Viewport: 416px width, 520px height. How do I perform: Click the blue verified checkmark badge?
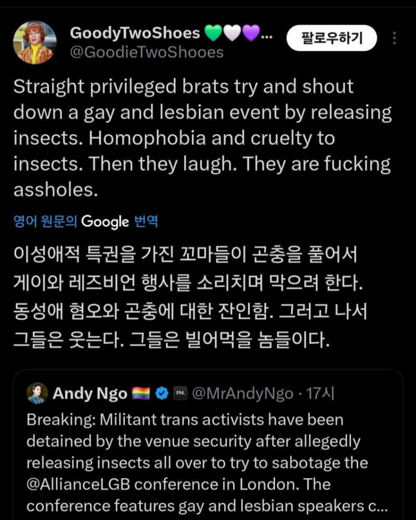(162, 394)
